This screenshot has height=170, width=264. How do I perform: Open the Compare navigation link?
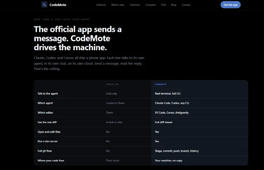[151, 5]
